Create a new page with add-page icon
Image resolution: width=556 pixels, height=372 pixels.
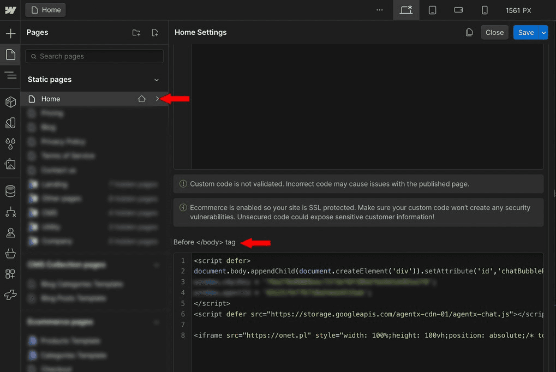coord(155,33)
